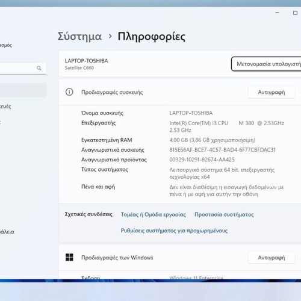Collapse the Προδιαγραφές συσκευής section header

coord(179,92)
